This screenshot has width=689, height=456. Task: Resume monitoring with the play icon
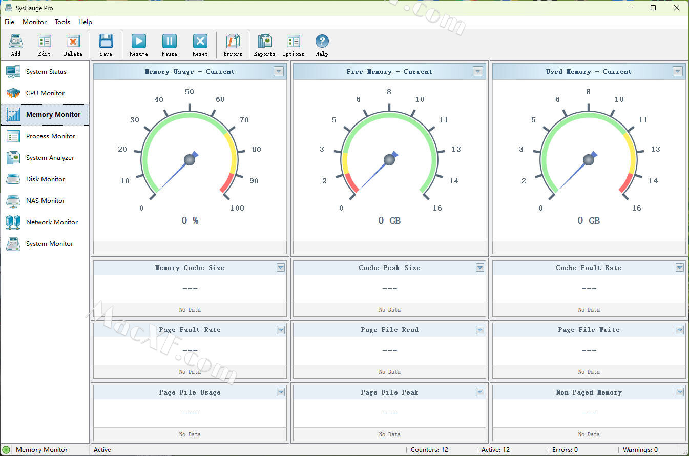(138, 43)
